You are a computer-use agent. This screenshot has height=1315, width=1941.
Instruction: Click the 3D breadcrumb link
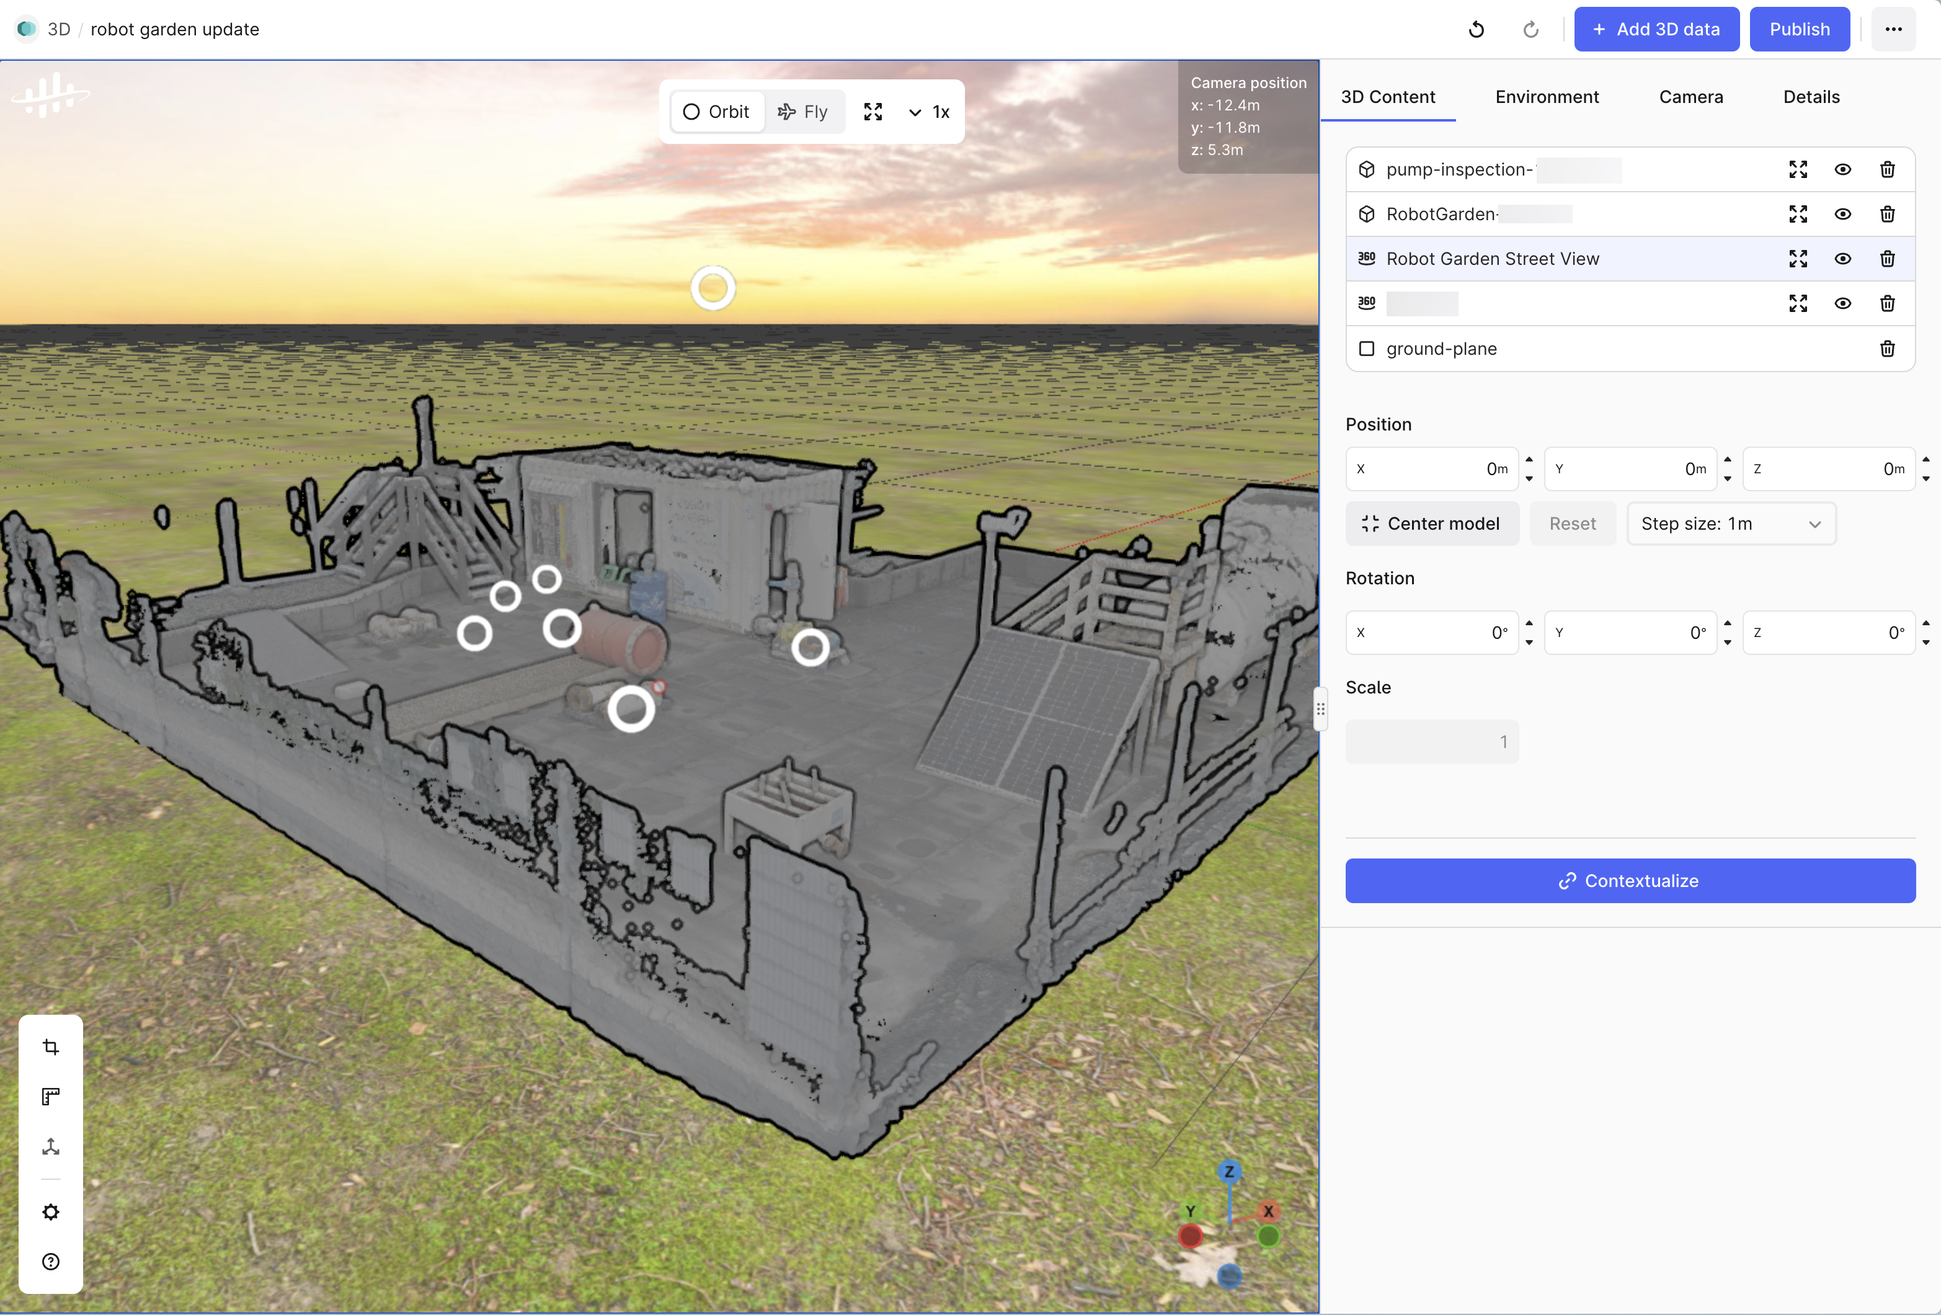tap(58, 29)
